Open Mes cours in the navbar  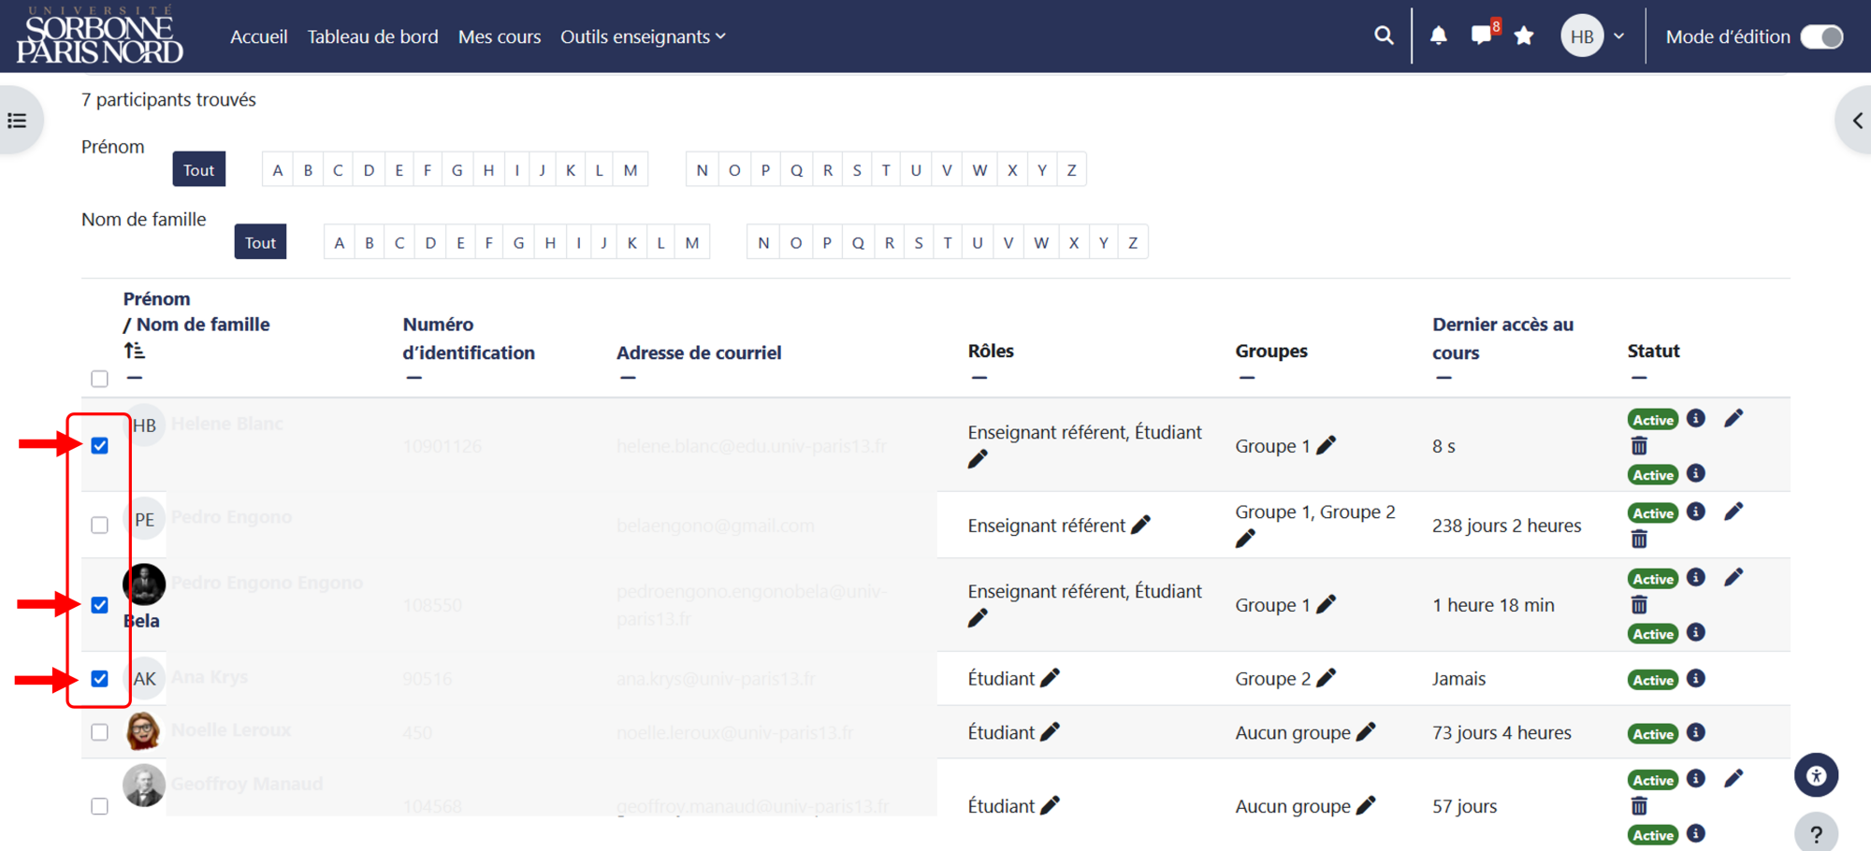[500, 36]
